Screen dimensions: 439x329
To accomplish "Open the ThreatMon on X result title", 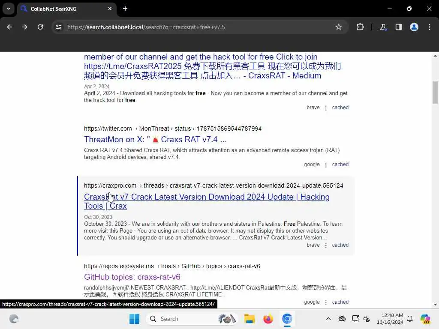I will 155,139.
